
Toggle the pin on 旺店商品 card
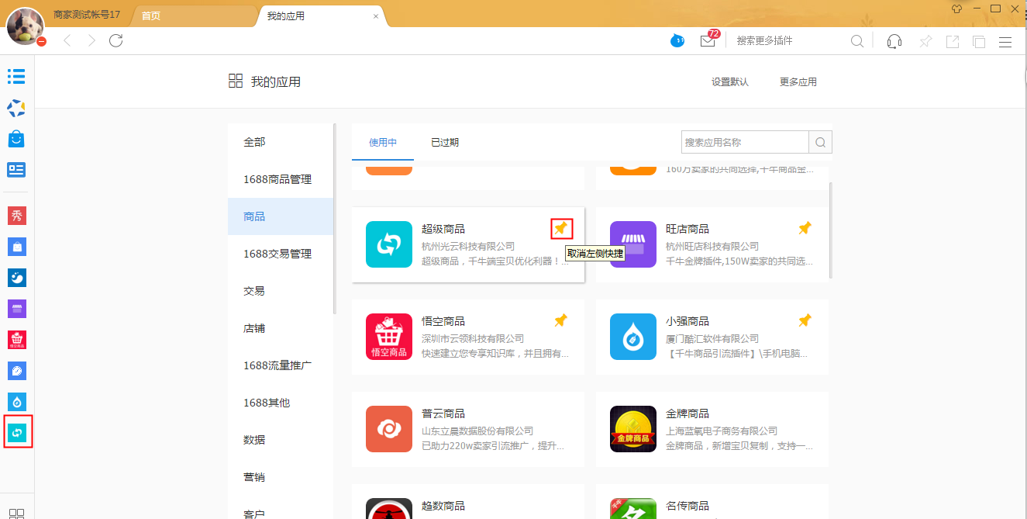coord(805,228)
